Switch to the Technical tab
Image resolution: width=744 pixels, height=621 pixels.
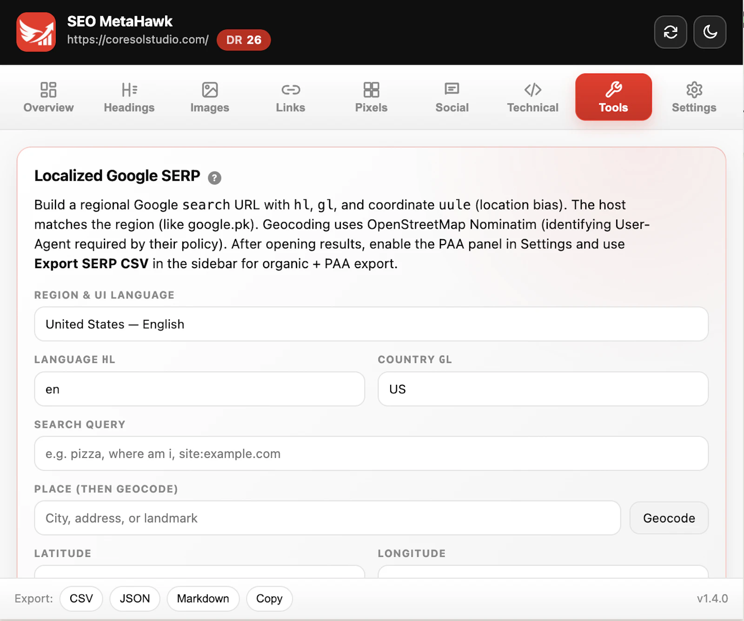pyautogui.click(x=532, y=97)
